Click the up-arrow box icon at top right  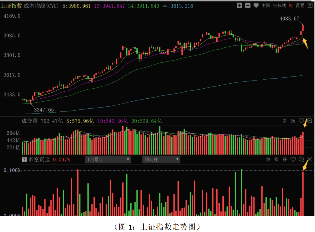tap(310, 5)
